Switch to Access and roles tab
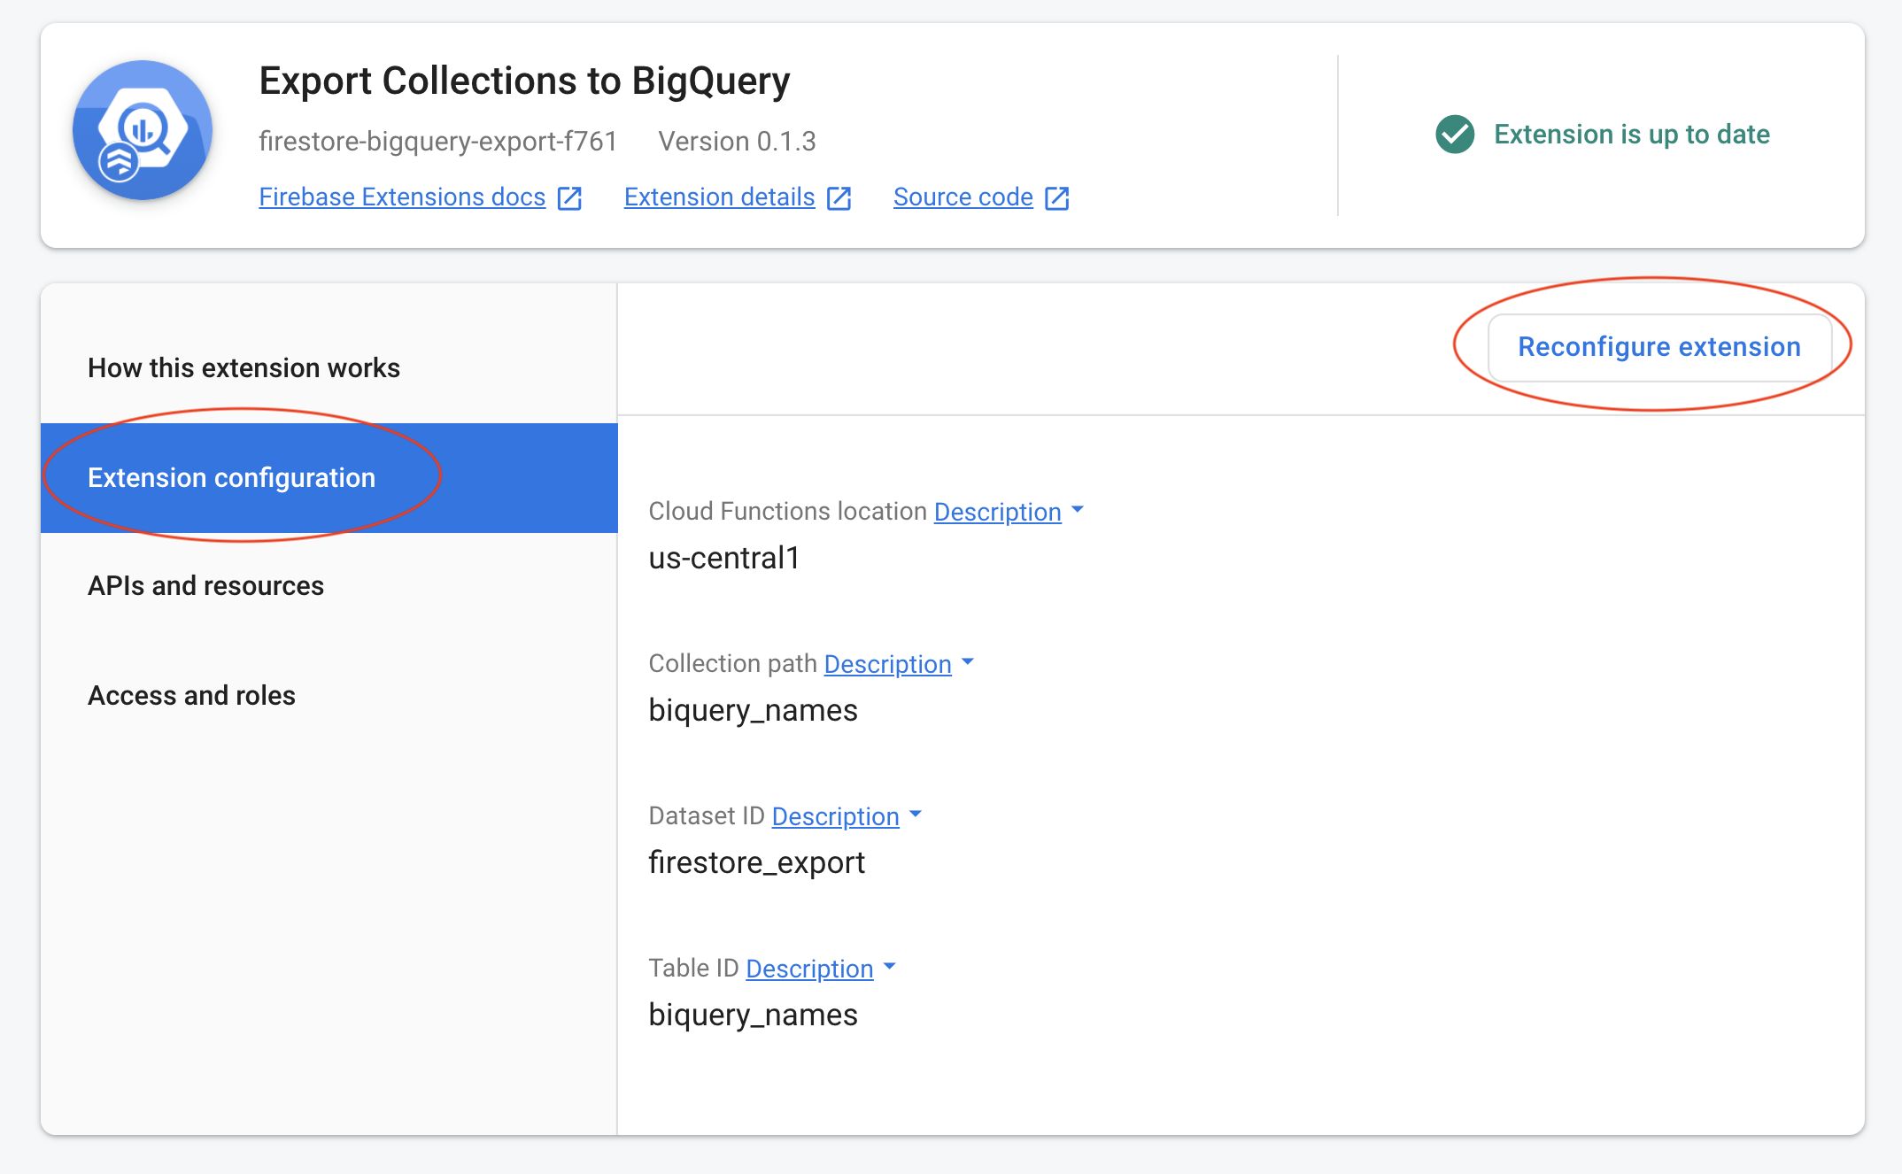Screen dimensions: 1902x1174 coord(329,696)
